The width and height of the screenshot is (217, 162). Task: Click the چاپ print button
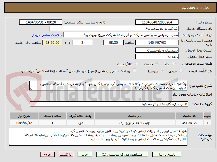[85, 155]
